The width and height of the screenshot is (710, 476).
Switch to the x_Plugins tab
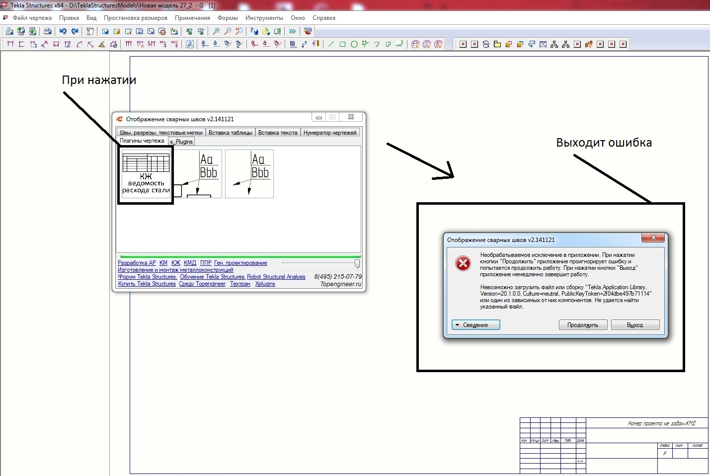pyautogui.click(x=181, y=142)
